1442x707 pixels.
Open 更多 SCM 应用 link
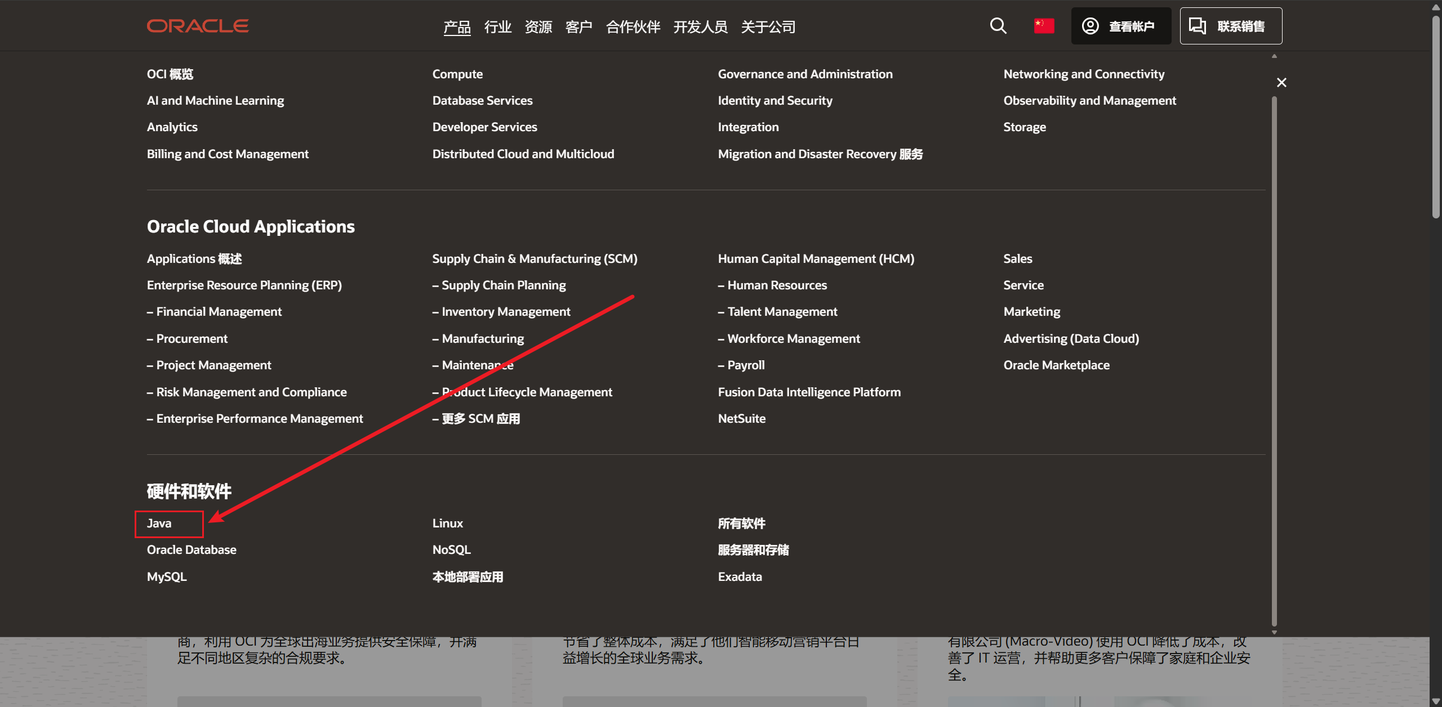477,419
